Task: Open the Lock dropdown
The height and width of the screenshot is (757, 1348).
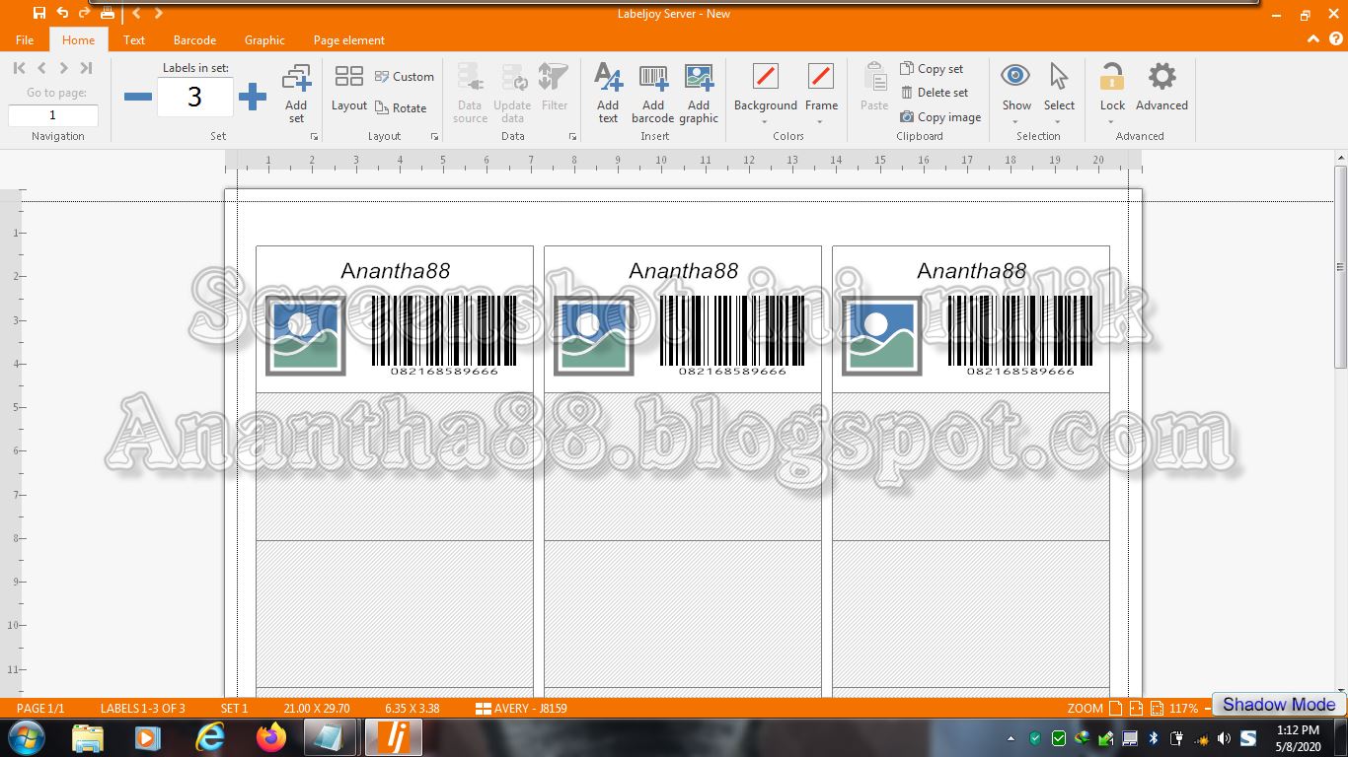Action: pos(1112,95)
